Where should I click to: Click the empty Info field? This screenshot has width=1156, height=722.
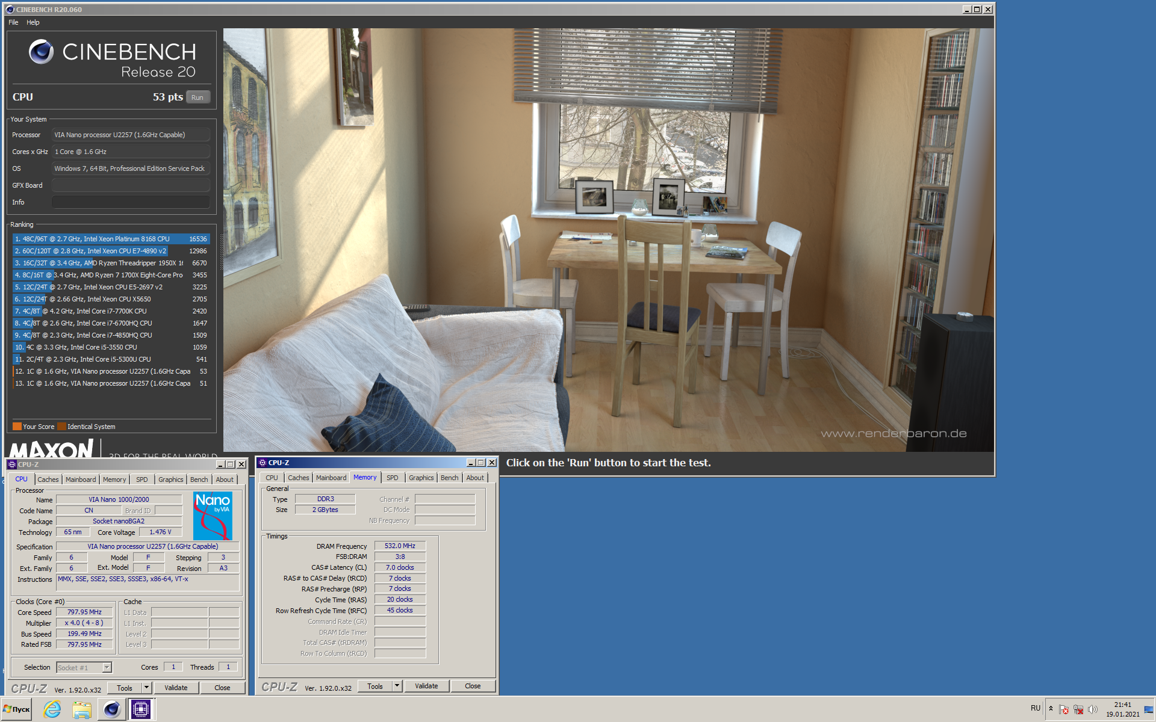pyautogui.click(x=131, y=202)
